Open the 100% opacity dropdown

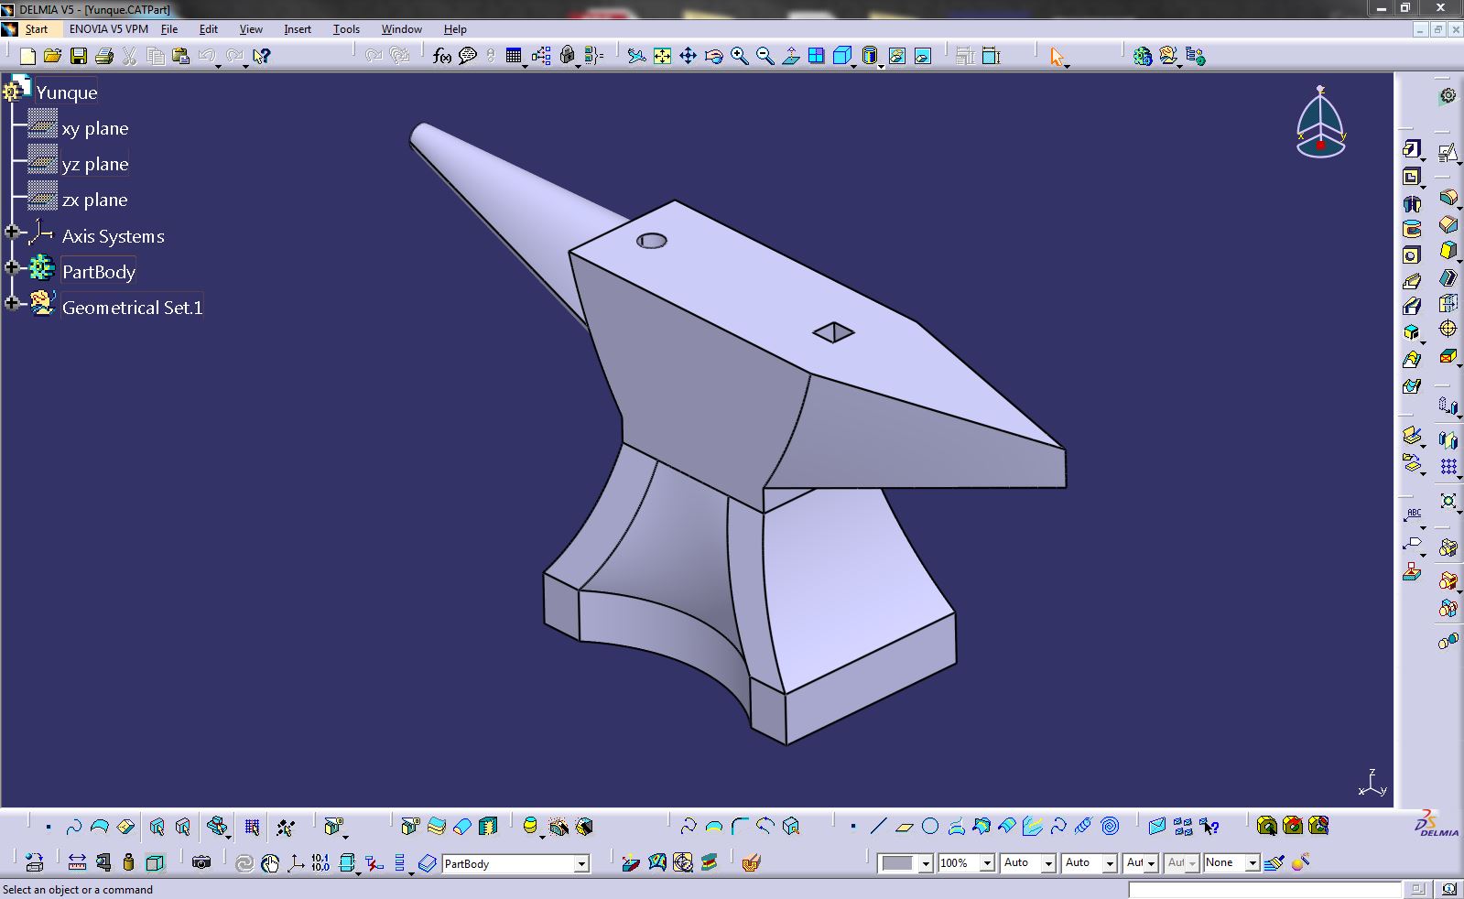(987, 863)
